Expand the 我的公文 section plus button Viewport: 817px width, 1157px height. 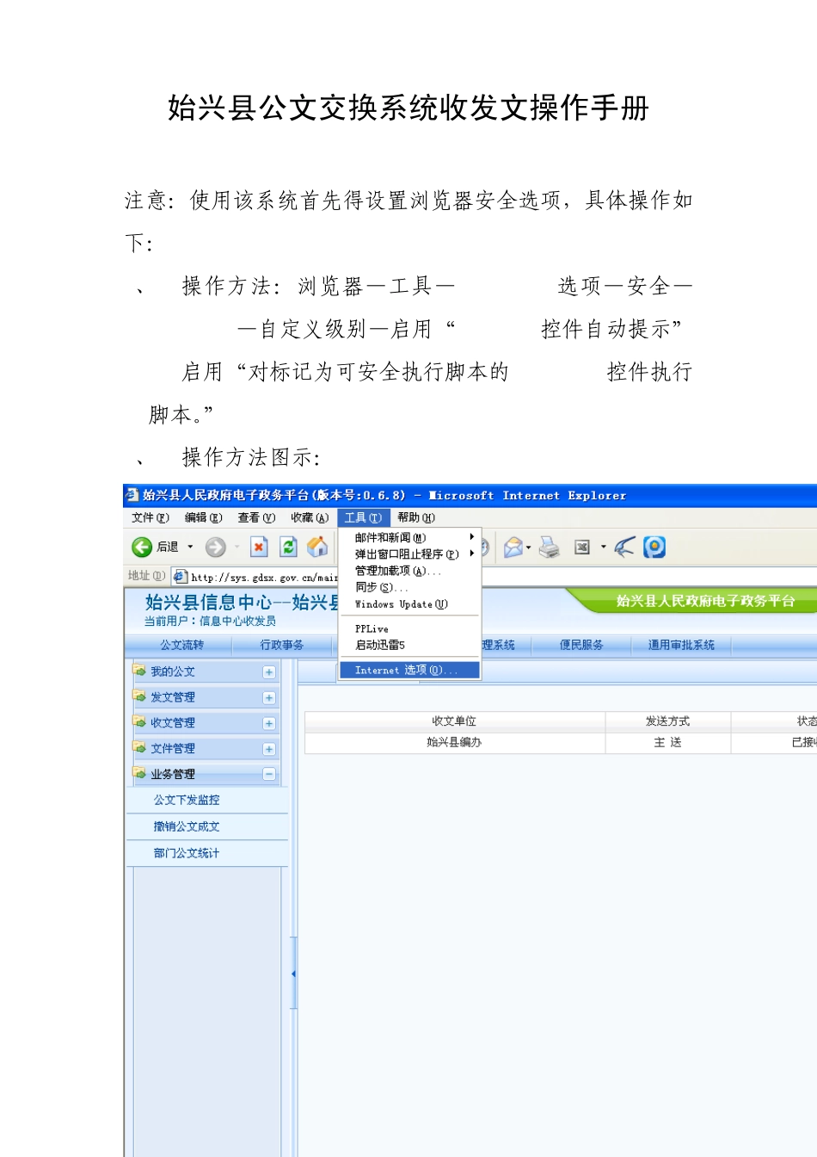269,672
